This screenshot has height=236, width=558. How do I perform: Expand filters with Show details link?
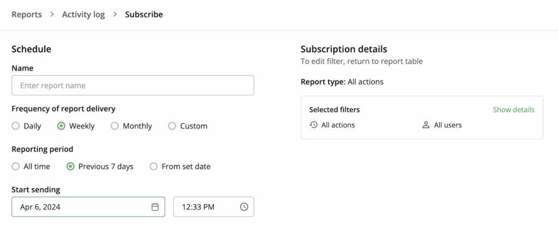point(513,110)
